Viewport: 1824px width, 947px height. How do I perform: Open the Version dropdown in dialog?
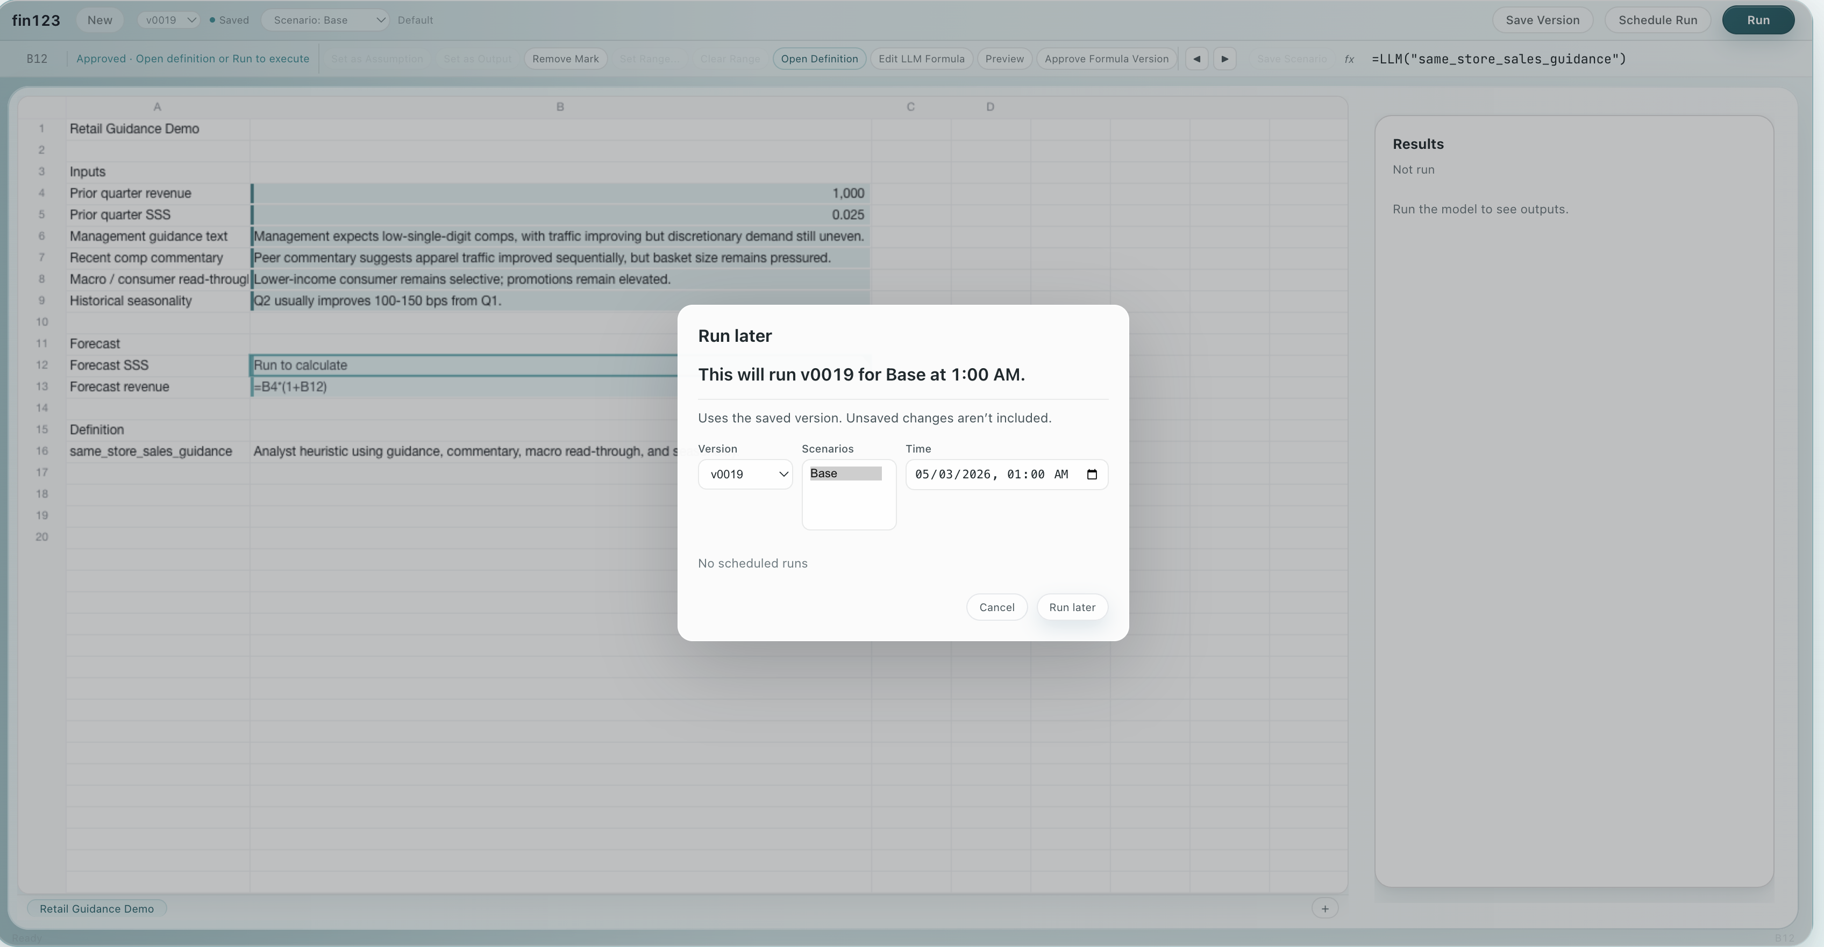tap(745, 475)
